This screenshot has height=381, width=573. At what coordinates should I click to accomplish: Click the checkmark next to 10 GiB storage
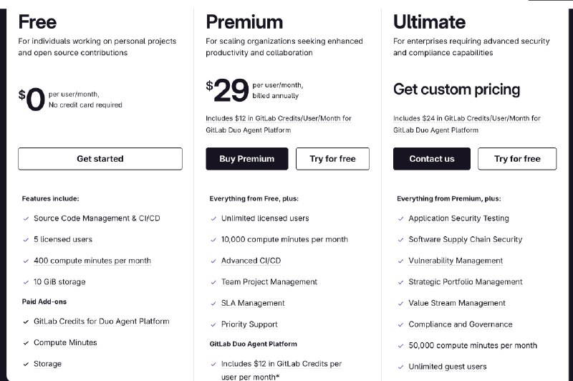pos(26,282)
